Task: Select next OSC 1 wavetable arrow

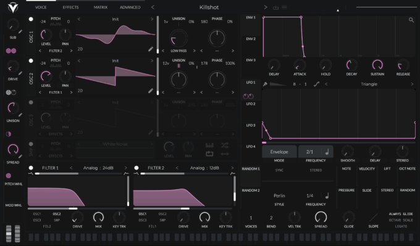Action: pos(151,19)
